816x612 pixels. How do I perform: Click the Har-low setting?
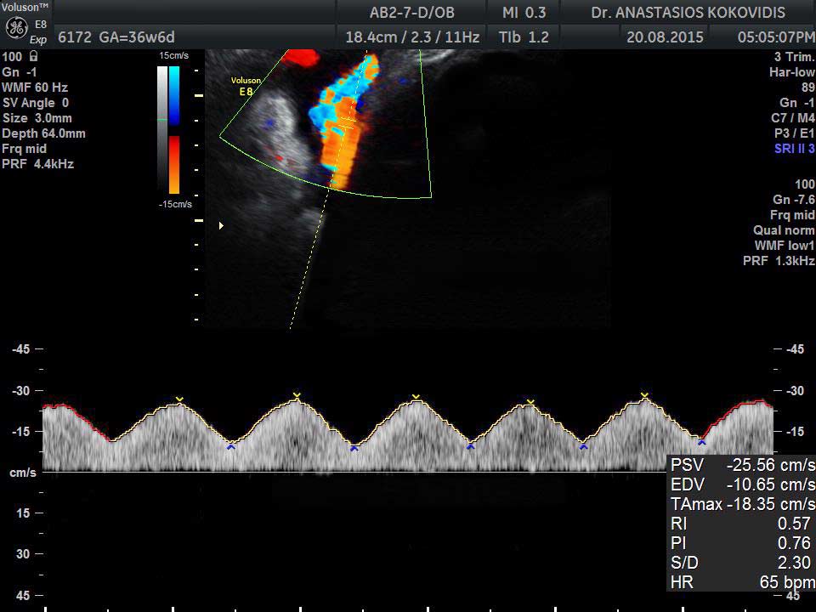792,72
